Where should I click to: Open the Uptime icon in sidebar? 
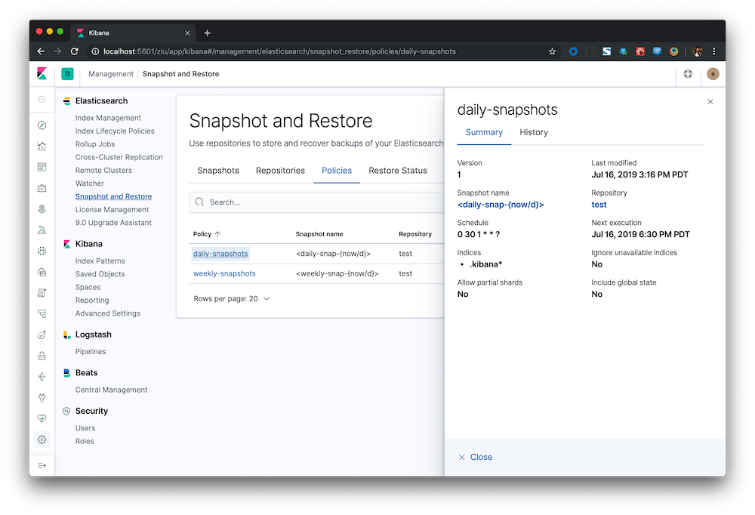(42, 335)
